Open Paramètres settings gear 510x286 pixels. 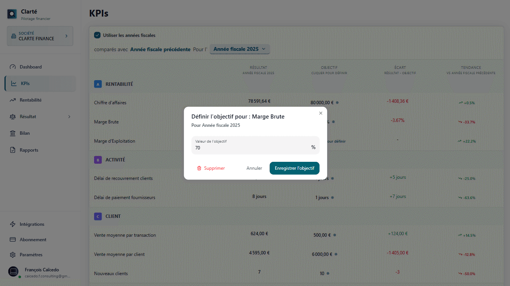tap(12, 254)
